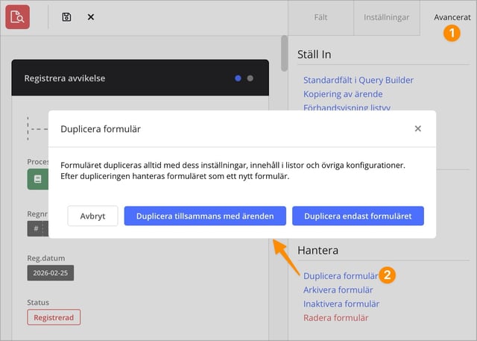Click the Arkivera formulär link

(338, 290)
